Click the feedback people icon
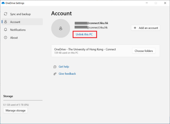Image resolution: width=170 pixels, height=124 pixels. 55,74
